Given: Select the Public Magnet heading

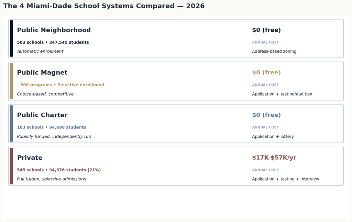Looking at the screenshot, I should [x=42, y=73].
